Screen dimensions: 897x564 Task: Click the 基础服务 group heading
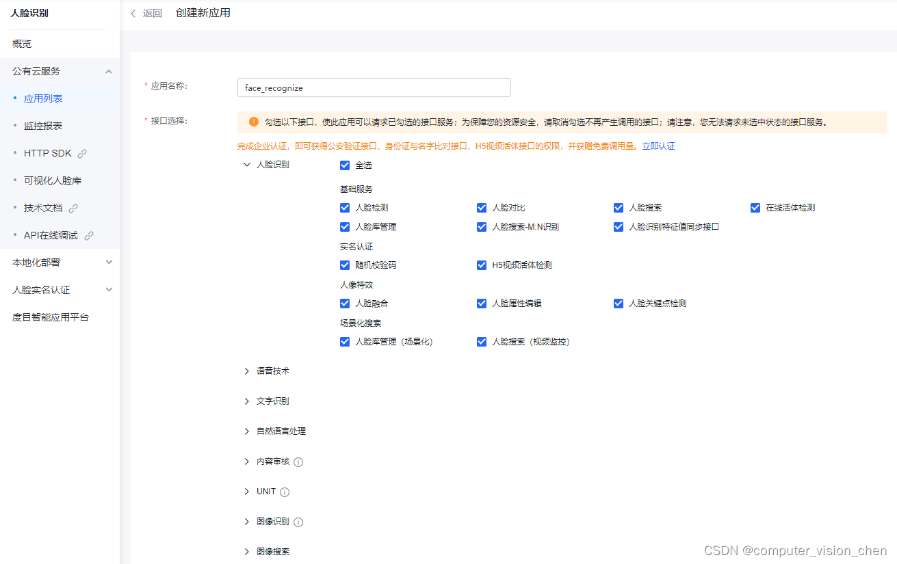point(356,189)
